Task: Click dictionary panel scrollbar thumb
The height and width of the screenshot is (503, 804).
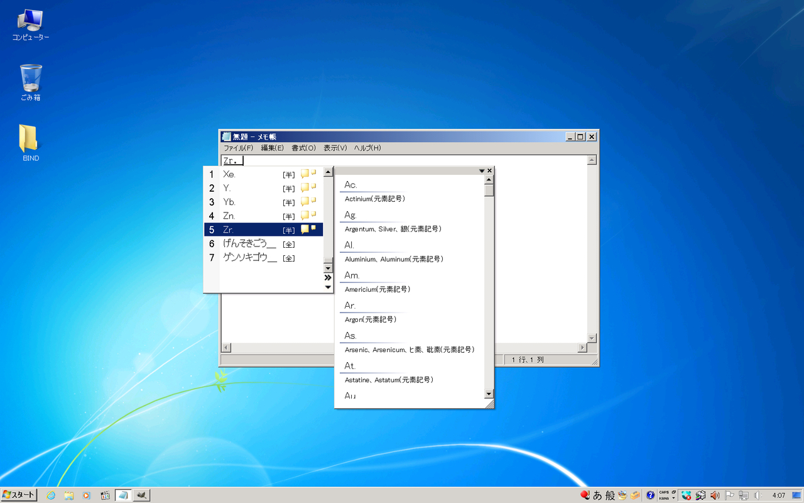Action: click(489, 191)
